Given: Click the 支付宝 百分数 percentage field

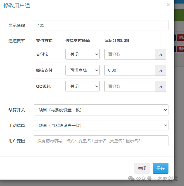Looking at the screenshot, I should (x=130, y=54).
